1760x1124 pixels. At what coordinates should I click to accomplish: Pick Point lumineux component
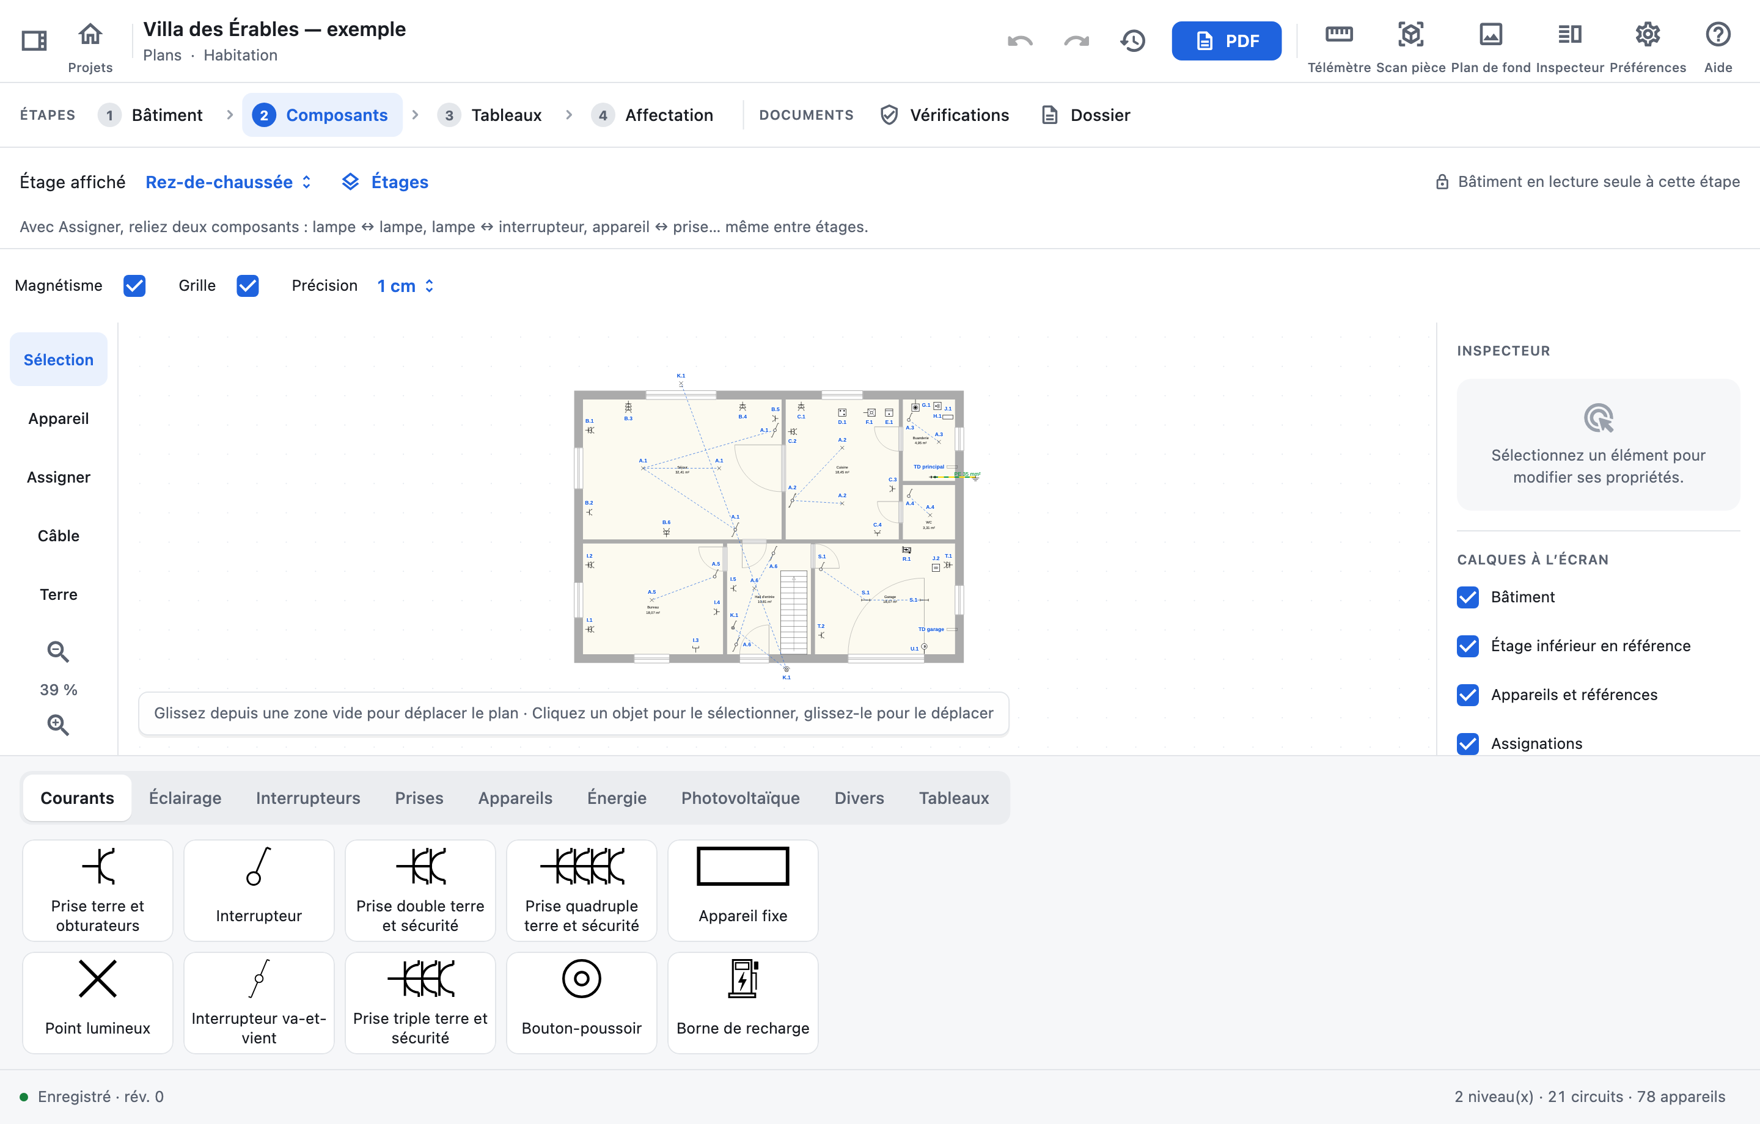98,1002
